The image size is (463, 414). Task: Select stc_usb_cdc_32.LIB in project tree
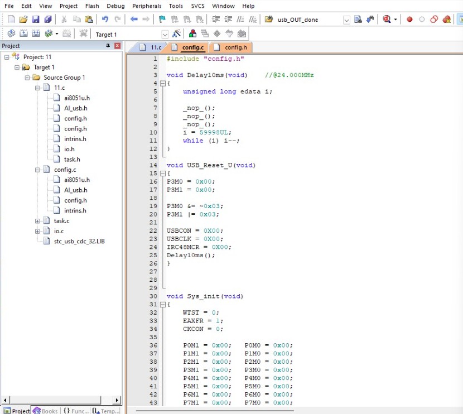click(x=79, y=241)
